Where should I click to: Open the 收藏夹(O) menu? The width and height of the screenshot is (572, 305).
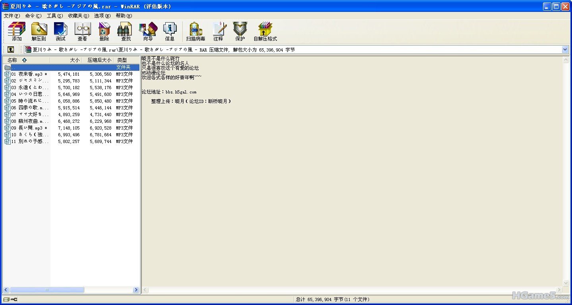(x=78, y=16)
